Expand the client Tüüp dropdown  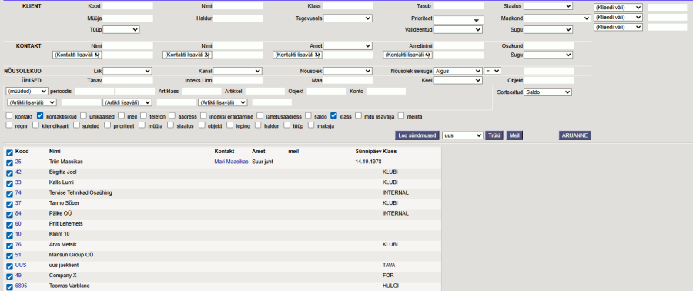point(121,29)
